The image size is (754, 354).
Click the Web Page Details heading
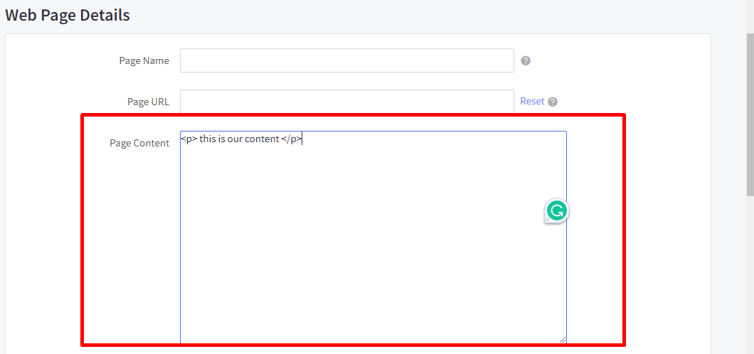click(x=68, y=15)
